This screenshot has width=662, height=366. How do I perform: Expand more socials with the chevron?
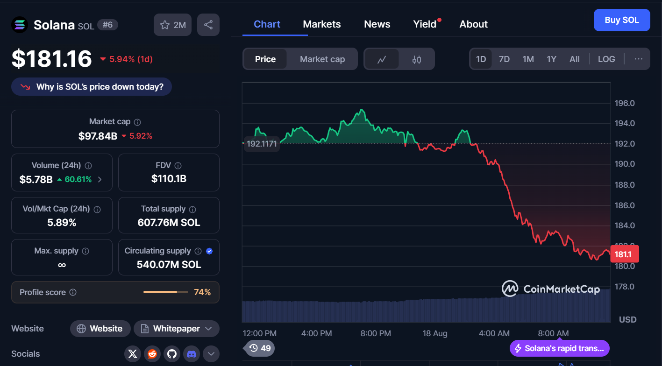pyautogui.click(x=211, y=354)
